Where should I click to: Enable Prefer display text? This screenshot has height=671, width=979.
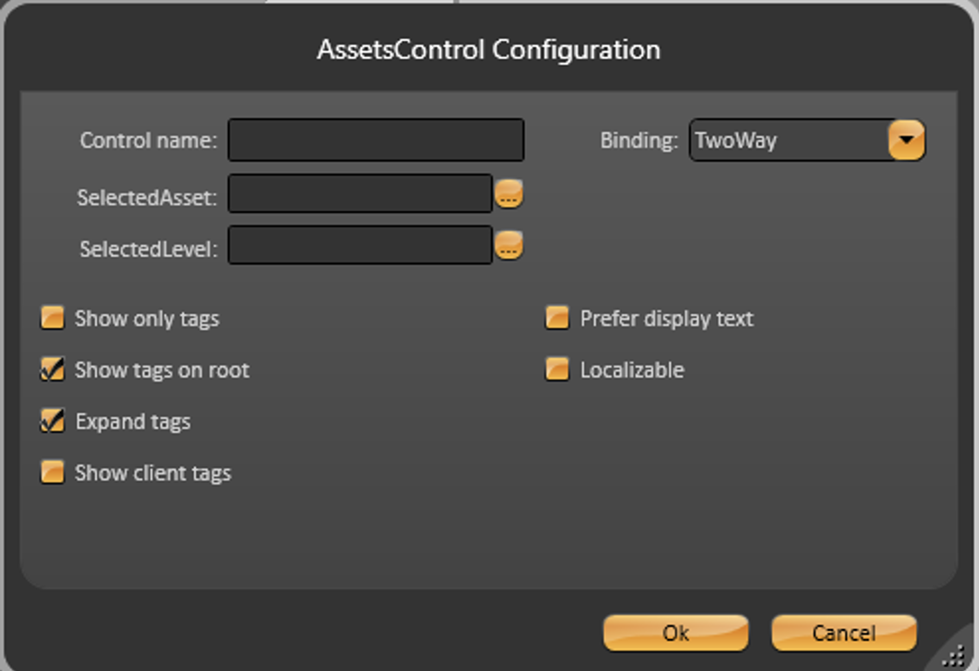557,318
